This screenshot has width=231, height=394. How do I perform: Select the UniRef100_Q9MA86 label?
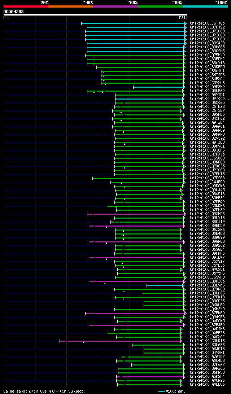click(208, 293)
